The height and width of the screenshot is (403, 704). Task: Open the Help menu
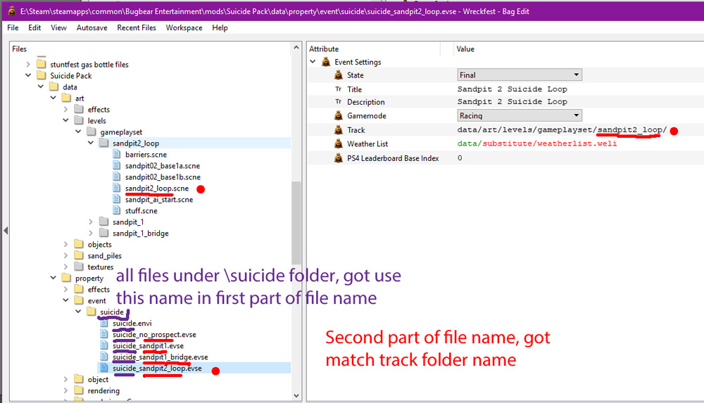coord(220,28)
